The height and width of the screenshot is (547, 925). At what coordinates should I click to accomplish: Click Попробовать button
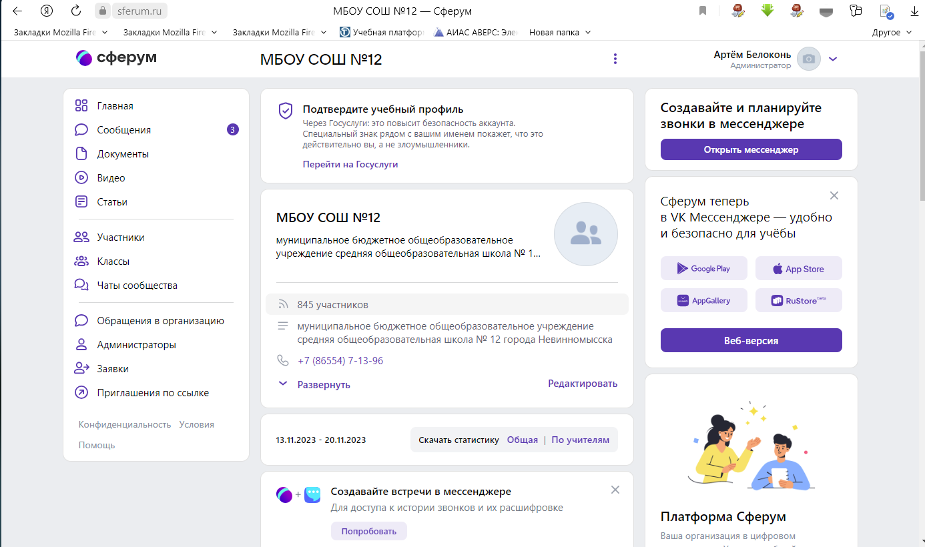click(369, 531)
